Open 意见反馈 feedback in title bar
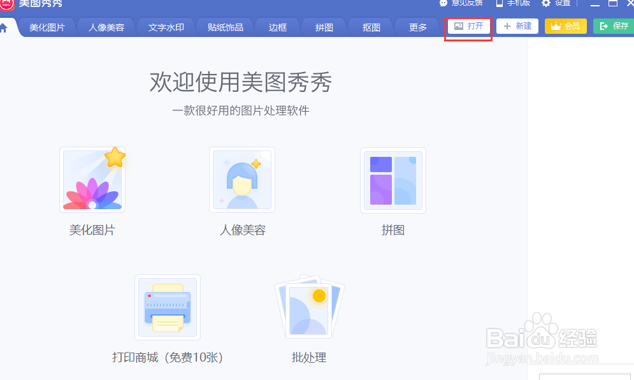The height and width of the screenshot is (380, 634). click(x=461, y=3)
